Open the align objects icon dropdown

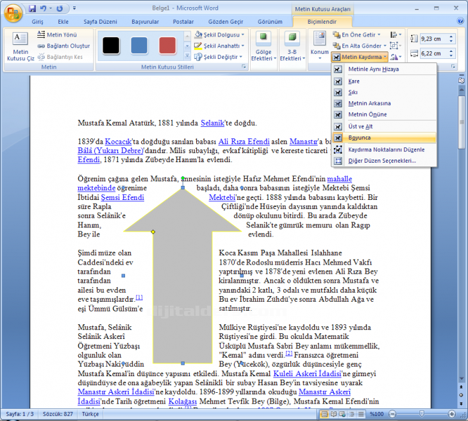[x=396, y=35]
